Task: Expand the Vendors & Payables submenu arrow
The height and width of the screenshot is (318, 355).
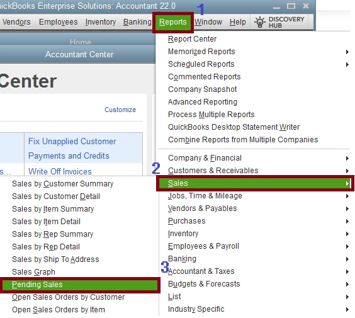Action: pos(347,208)
